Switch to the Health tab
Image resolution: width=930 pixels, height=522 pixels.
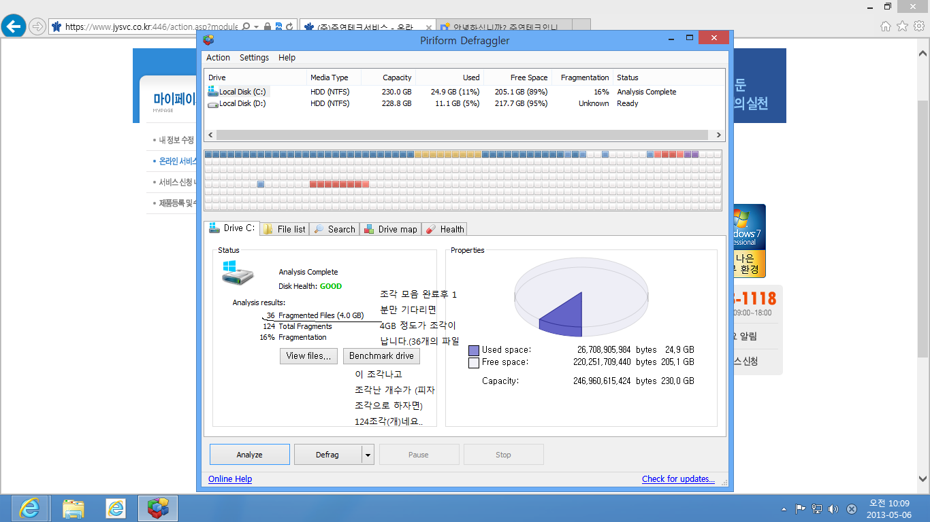coord(445,229)
